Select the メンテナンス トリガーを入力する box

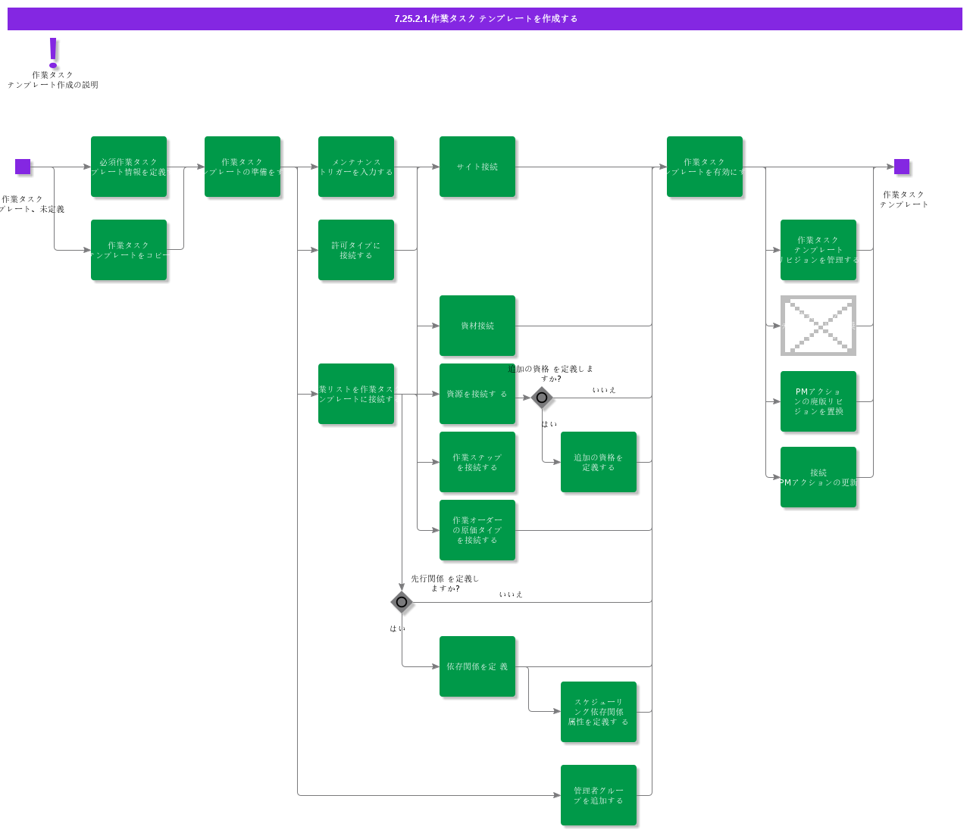pyautogui.click(x=356, y=167)
